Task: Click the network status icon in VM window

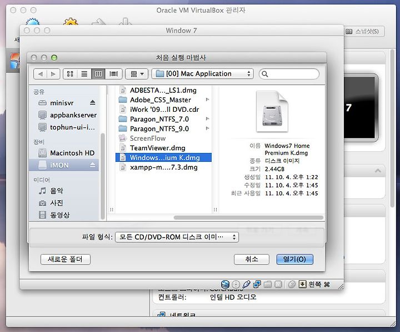Action: click(257, 284)
